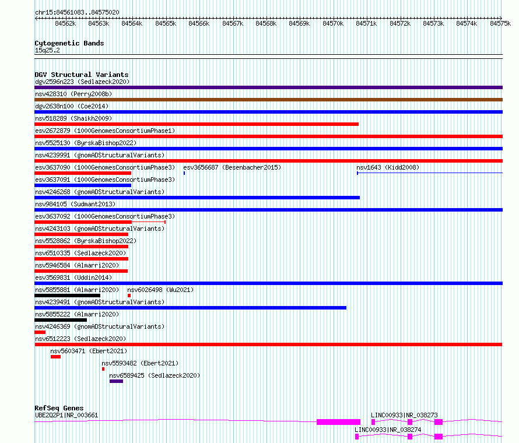Open the nsv5603471 (Ebert2021) variant label
This screenshot has width=519, height=443.
pyautogui.click(x=89, y=351)
